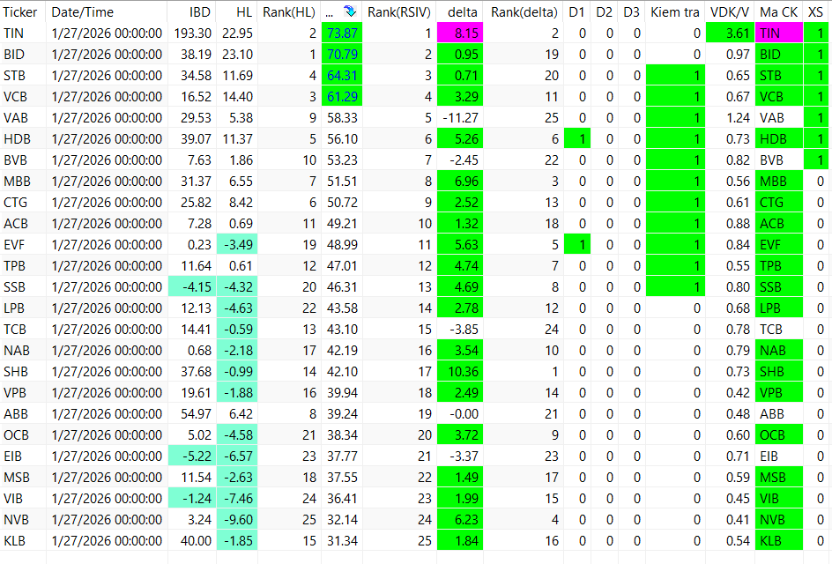Select TIN in the Ticker column

(x=14, y=33)
